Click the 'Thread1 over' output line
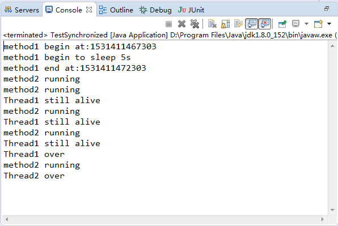Screen dimensions: 338x226 (x=34, y=154)
